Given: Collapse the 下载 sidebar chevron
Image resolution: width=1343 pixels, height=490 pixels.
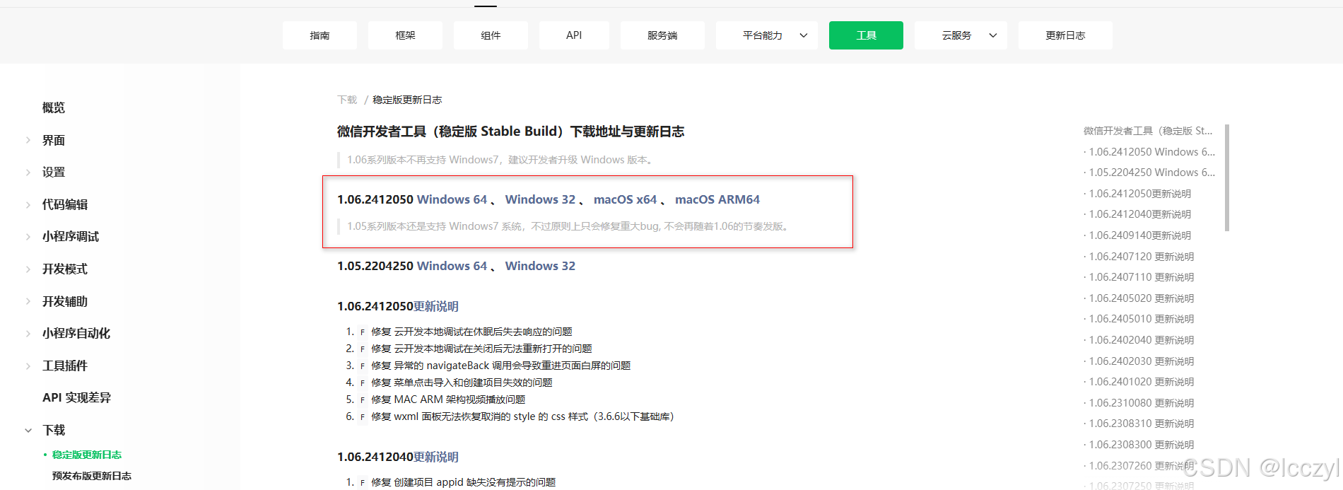Looking at the screenshot, I should click(28, 430).
